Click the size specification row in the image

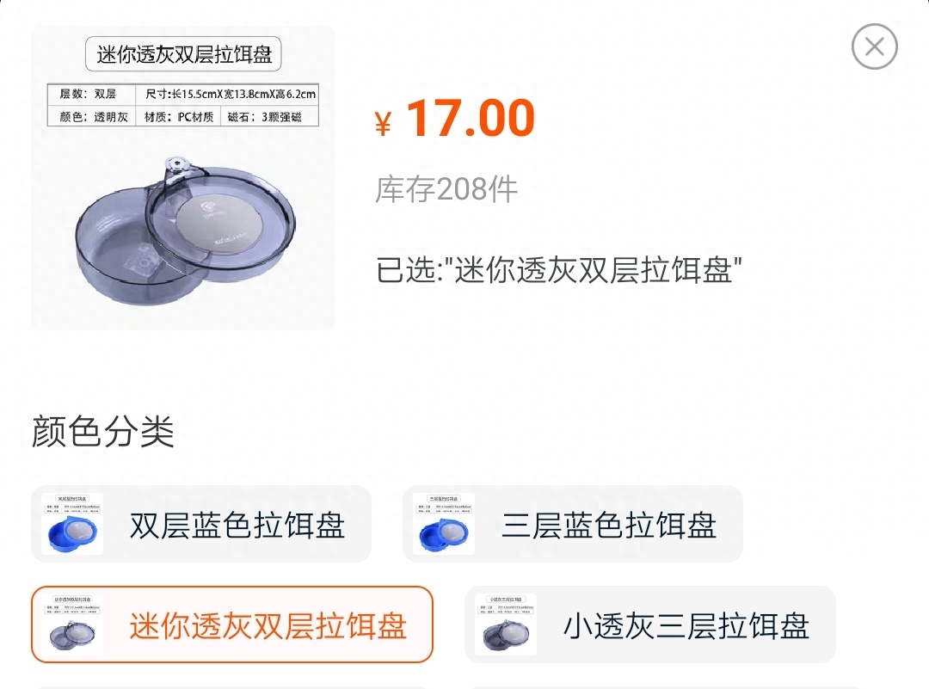click(230, 94)
